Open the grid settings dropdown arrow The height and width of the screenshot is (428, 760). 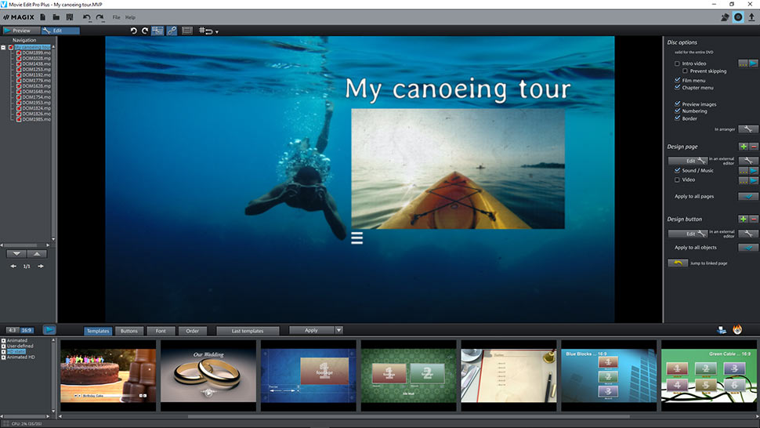(217, 32)
